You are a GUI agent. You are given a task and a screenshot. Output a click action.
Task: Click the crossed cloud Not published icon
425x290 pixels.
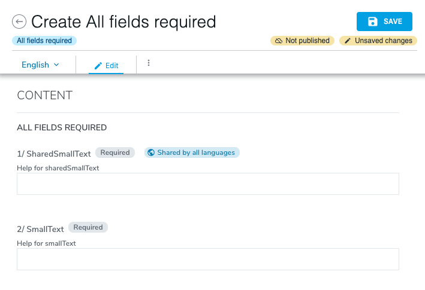tap(279, 41)
